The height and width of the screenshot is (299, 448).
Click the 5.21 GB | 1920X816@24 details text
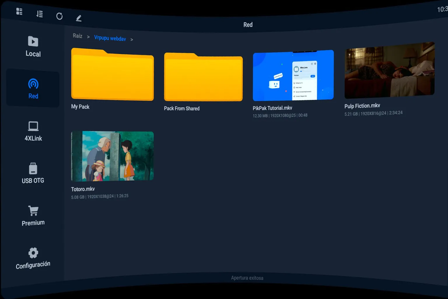(373, 113)
